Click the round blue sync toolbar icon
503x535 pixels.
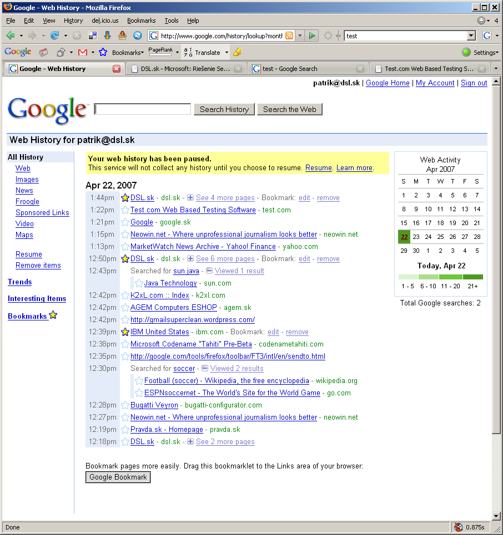137,35
